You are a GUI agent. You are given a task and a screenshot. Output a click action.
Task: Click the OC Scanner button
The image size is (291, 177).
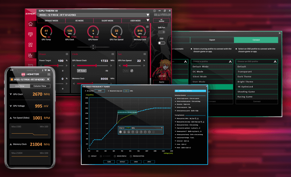161,20
